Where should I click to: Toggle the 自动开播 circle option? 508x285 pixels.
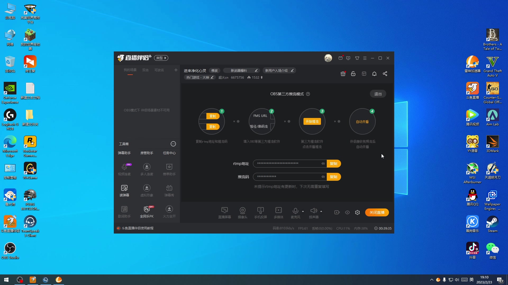click(362, 121)
